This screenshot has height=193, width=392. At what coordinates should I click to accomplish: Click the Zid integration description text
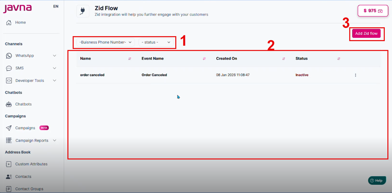(x=152, y=14)
